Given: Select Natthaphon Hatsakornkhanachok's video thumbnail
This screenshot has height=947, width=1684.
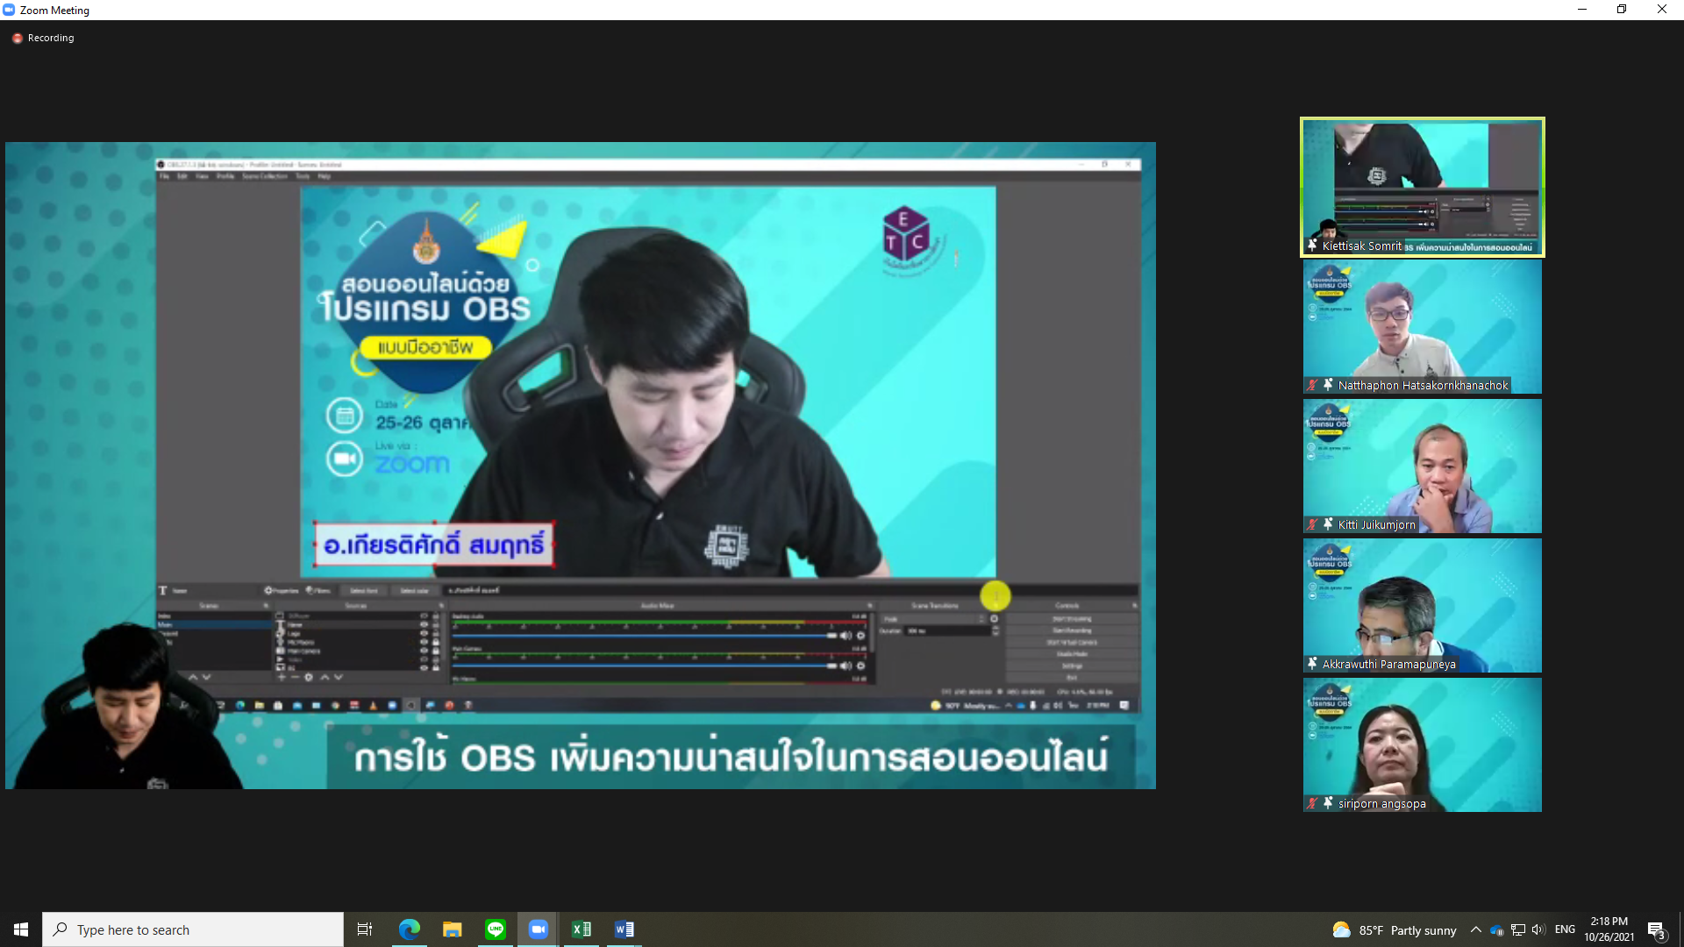Looking at the screenshot, I should click(x=1422, y=326).
